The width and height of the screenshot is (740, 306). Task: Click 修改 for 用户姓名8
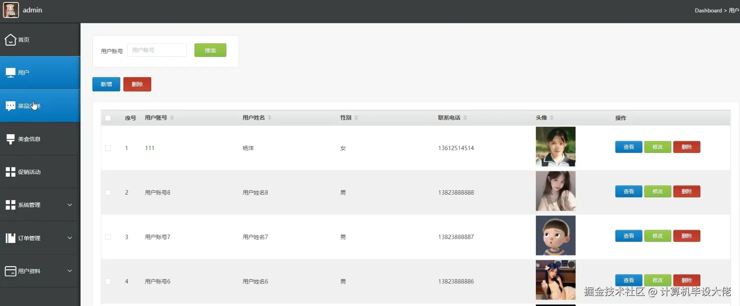coord(658,191)
